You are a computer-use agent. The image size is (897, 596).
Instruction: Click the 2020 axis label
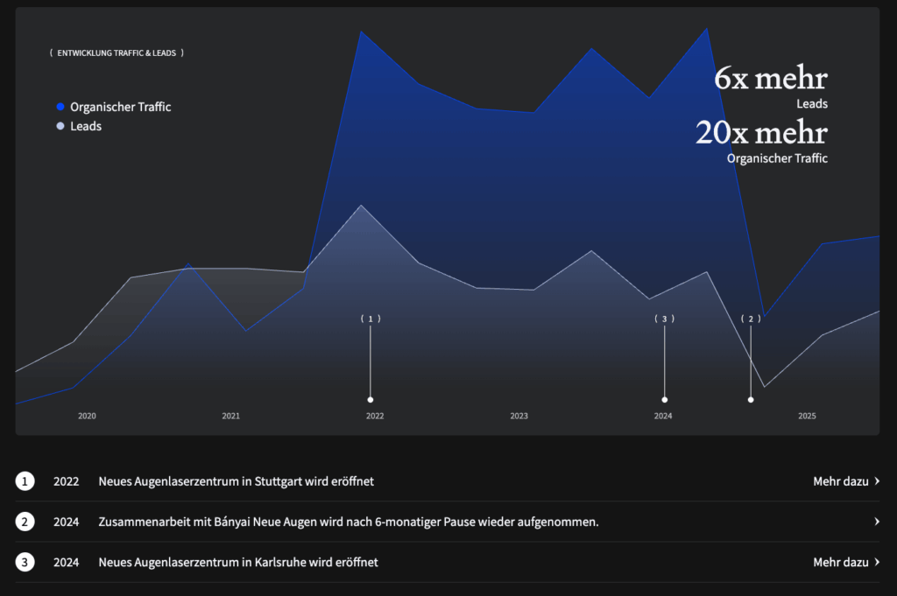87,416
